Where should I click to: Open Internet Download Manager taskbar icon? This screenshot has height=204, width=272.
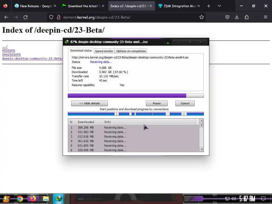pyautogui.click(x=58, y=199)
